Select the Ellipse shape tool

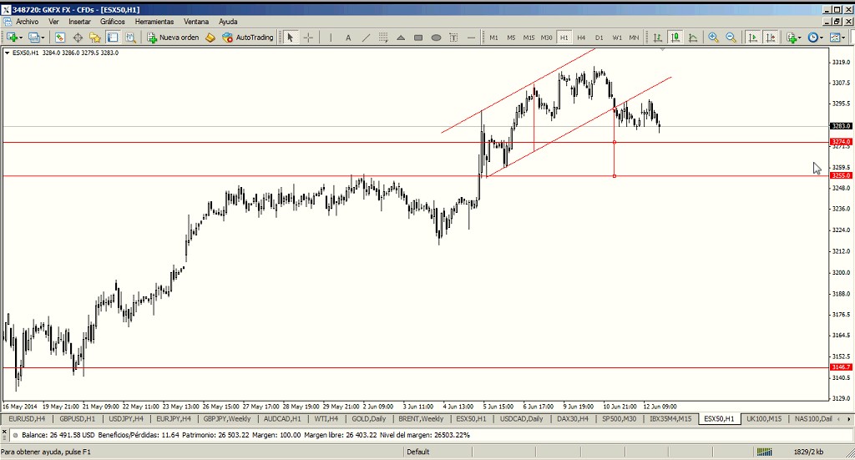pyautogui.click(x=436, y=37)
